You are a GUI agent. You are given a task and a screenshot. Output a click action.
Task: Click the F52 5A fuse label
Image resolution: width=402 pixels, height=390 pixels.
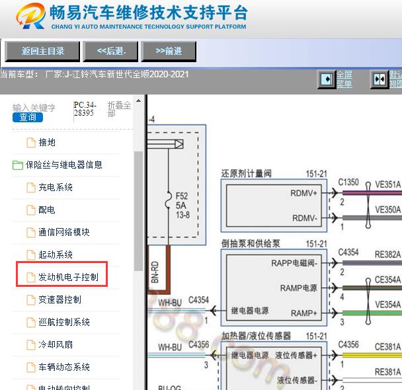[182, 206]
